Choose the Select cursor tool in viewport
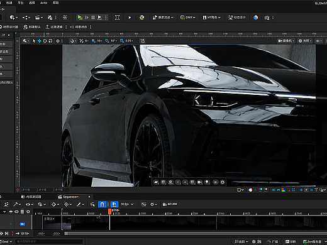The image size is (327, 245). click(34, 41)
